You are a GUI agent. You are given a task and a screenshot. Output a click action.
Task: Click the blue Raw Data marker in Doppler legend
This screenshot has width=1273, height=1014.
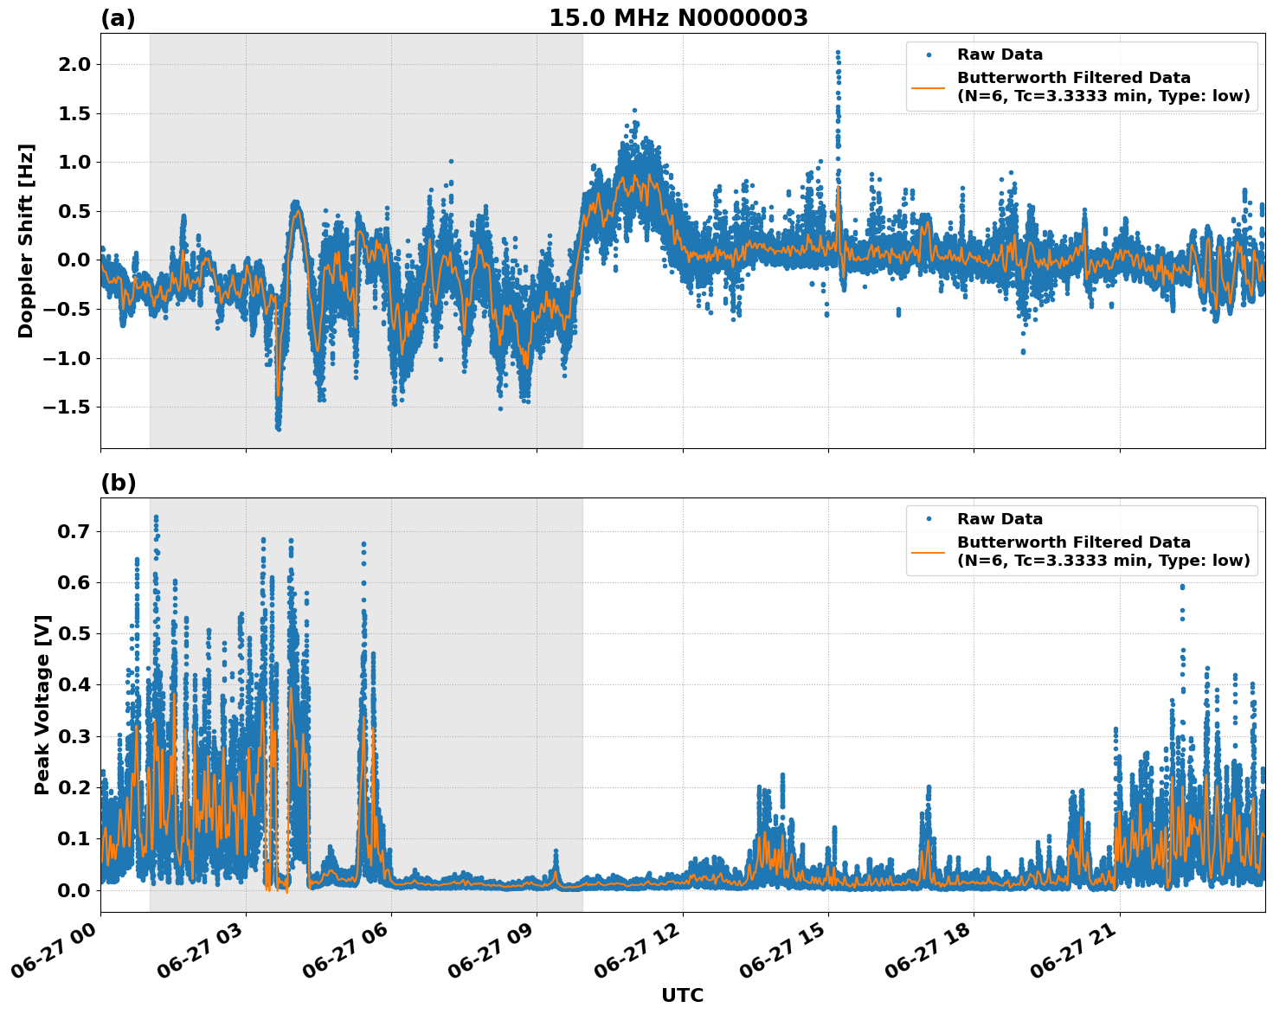pyautogui.click(x=929, y=55)
